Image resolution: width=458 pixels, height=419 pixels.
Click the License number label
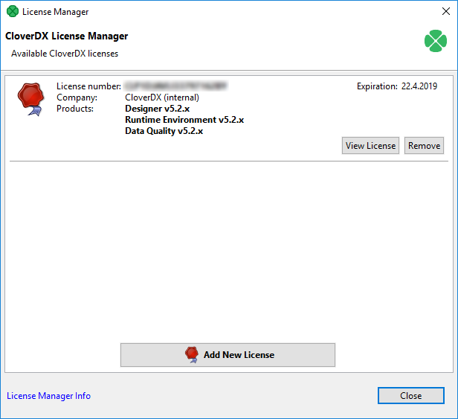click(x=88, y=86)
